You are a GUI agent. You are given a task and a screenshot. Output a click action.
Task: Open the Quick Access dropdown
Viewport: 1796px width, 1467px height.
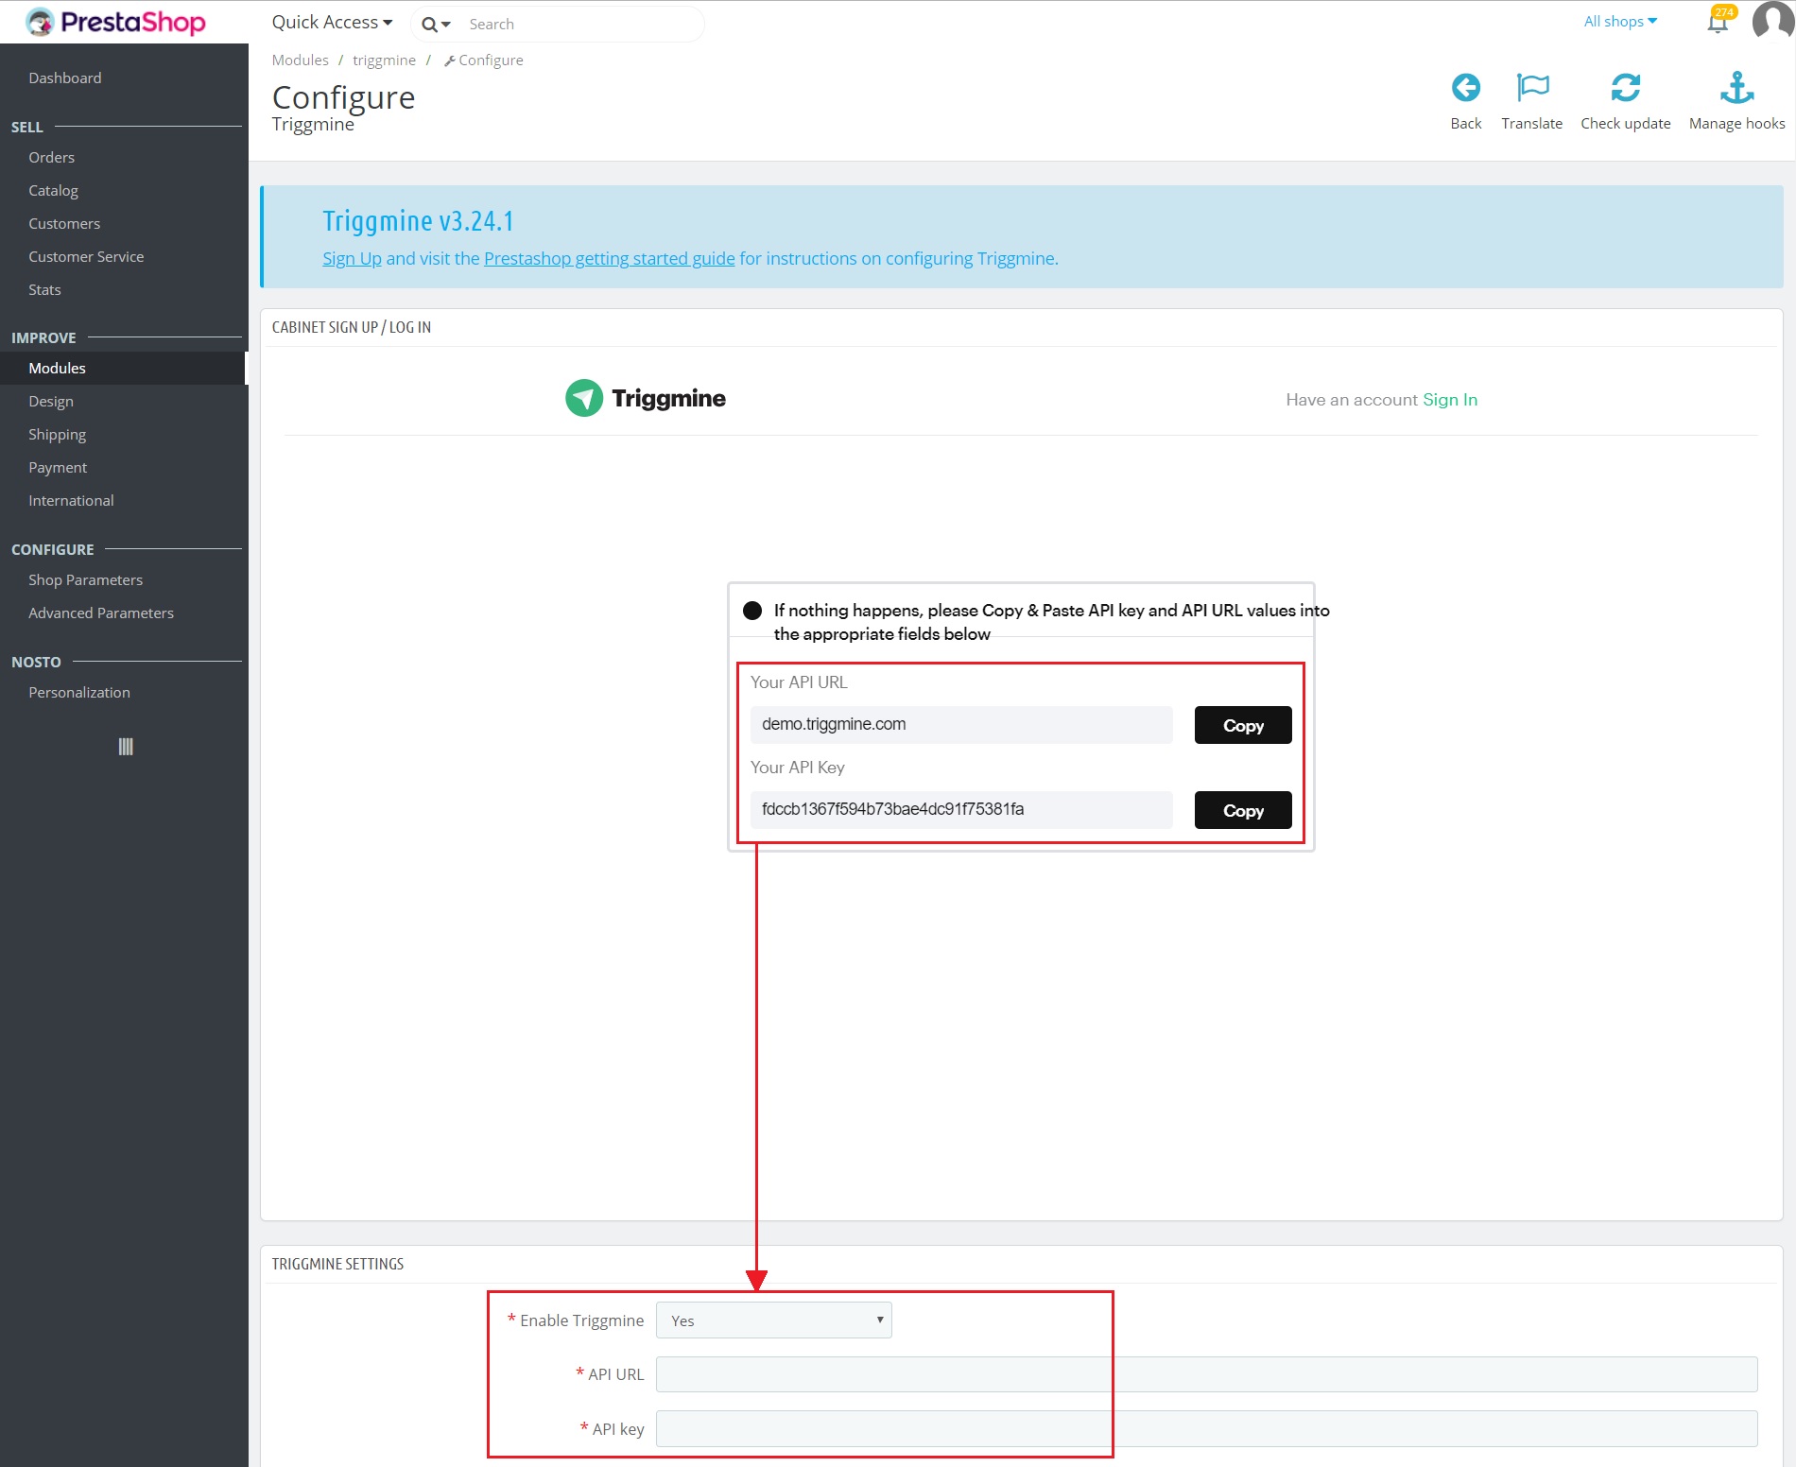[x=332, y=23]
